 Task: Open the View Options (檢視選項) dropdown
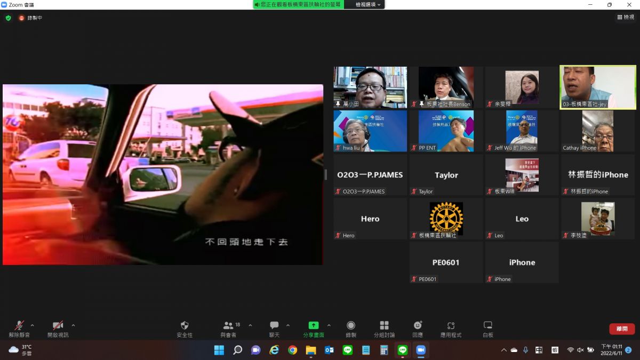coord(369,4)
